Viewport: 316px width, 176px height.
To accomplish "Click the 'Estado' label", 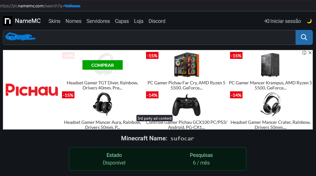I will [x=114, y=155].
